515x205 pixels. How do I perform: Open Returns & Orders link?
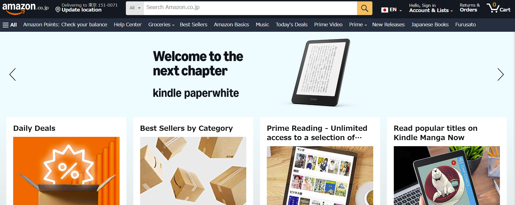point(470,8)
